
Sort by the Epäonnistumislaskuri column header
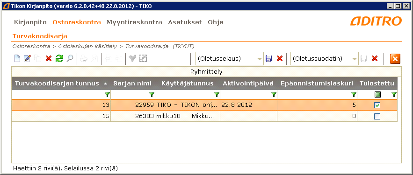(x=317, y=84)
